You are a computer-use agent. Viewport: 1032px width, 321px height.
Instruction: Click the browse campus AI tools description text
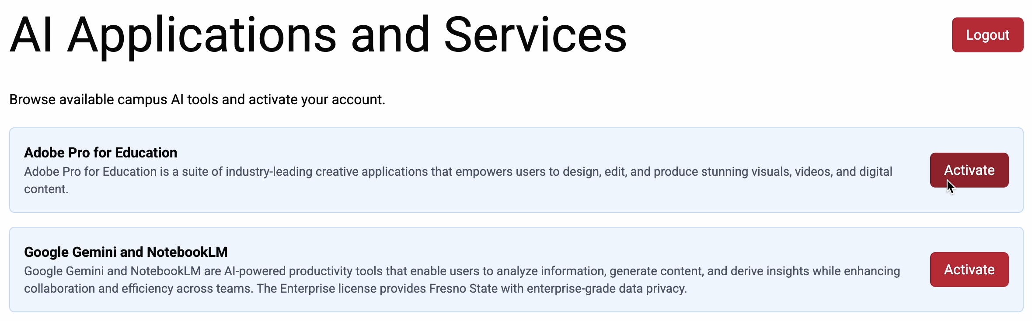[197, 99]
